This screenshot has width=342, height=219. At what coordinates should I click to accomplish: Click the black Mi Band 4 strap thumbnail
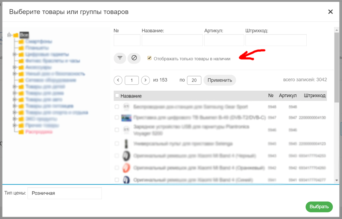pyautogui.click(x=126, y=156)
